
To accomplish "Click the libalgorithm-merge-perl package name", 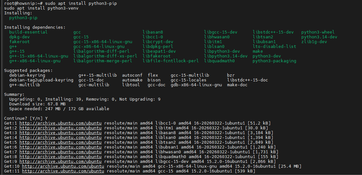I will [103, 61].
